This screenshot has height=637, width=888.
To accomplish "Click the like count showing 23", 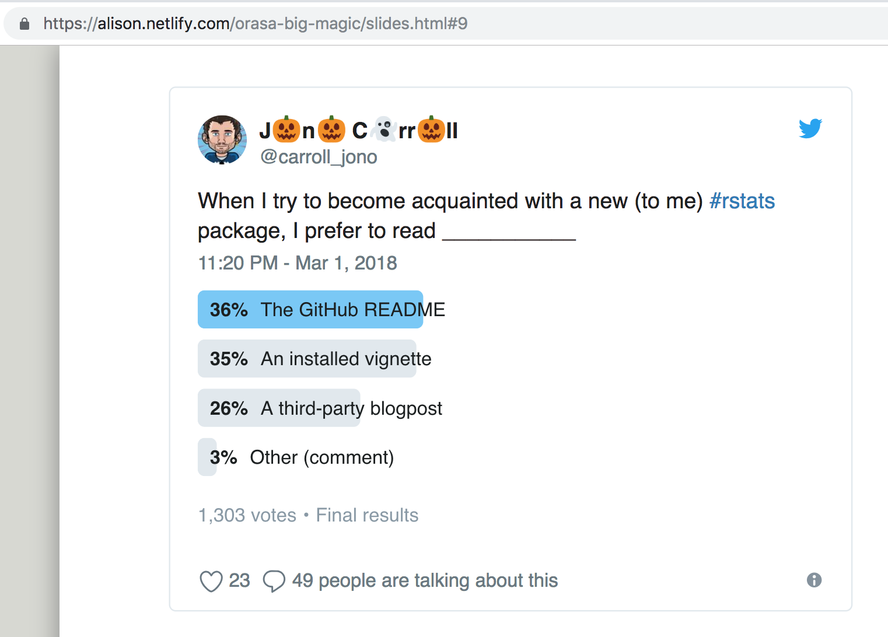I will pos(240,580).
